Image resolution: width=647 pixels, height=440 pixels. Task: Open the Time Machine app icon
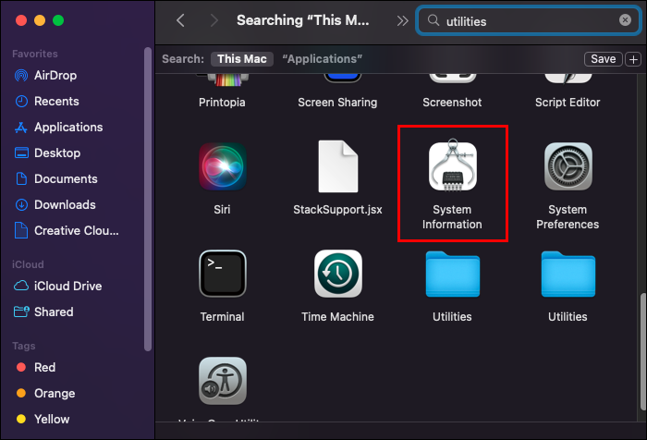click(x=338, y=274)
